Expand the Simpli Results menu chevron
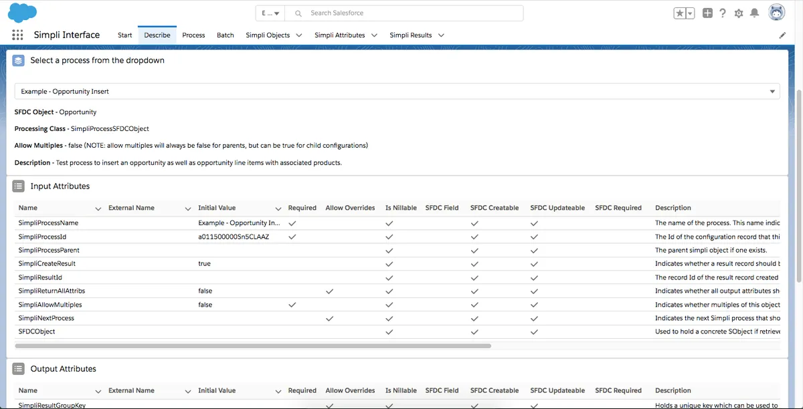Screen dimensions: 803x409 coord(441,35)
